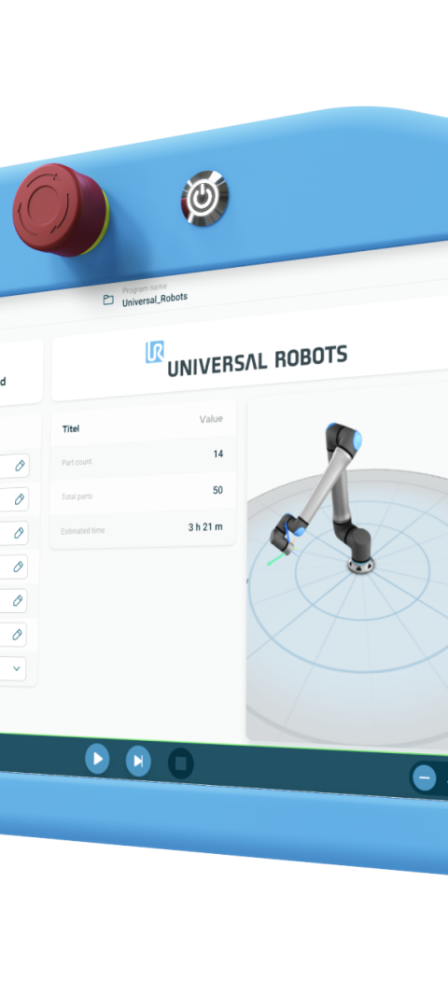The width and height of the screenshot is (448, 1008).
Task: Select the Part count label
Action: (x=77, y=462)
